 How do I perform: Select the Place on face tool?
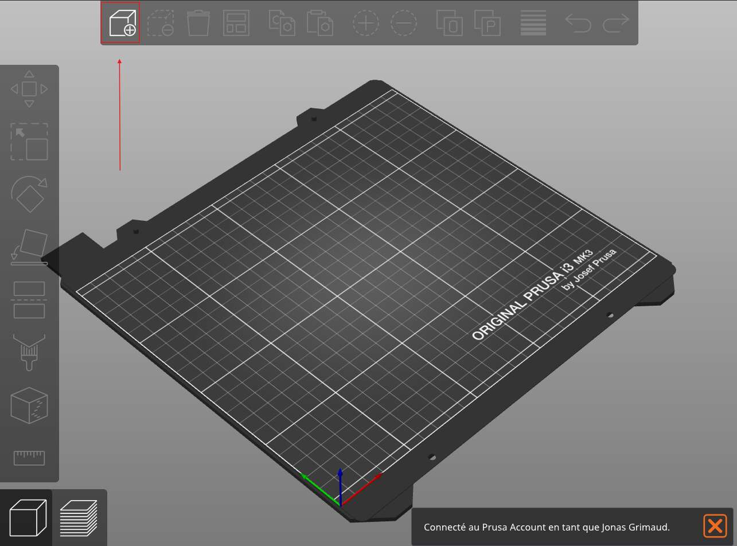29,247
